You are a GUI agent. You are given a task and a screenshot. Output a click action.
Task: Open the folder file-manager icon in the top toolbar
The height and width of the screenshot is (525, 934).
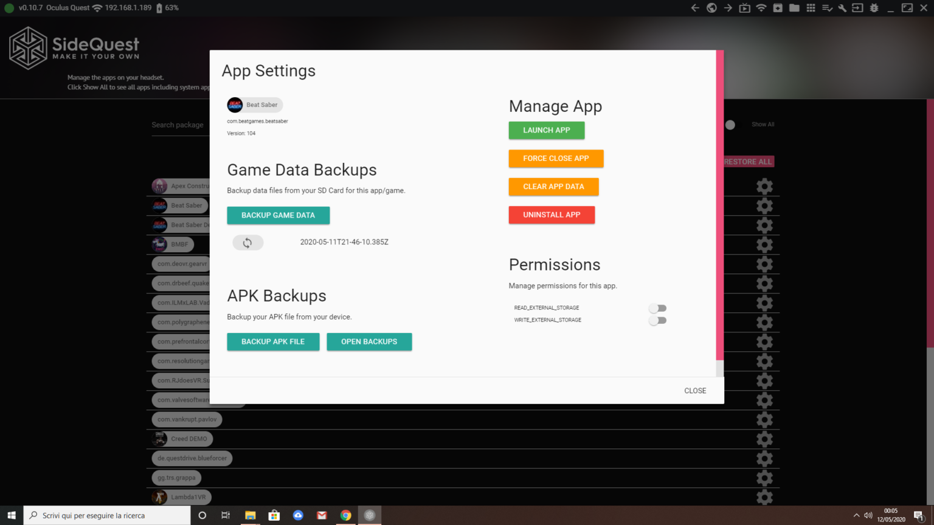tap(794, 8)
